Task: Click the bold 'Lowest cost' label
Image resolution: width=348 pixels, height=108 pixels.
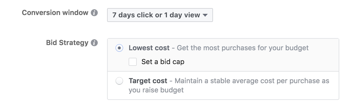Action: (149, 48)
